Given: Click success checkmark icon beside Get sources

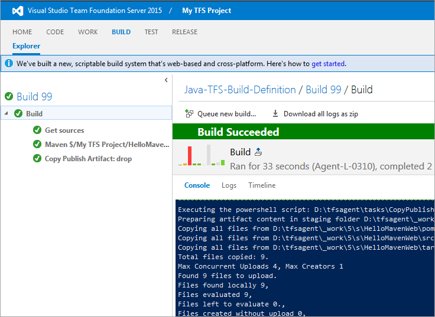Looking at the screenshot, I should pyautogui.click(x=37, y=130).
